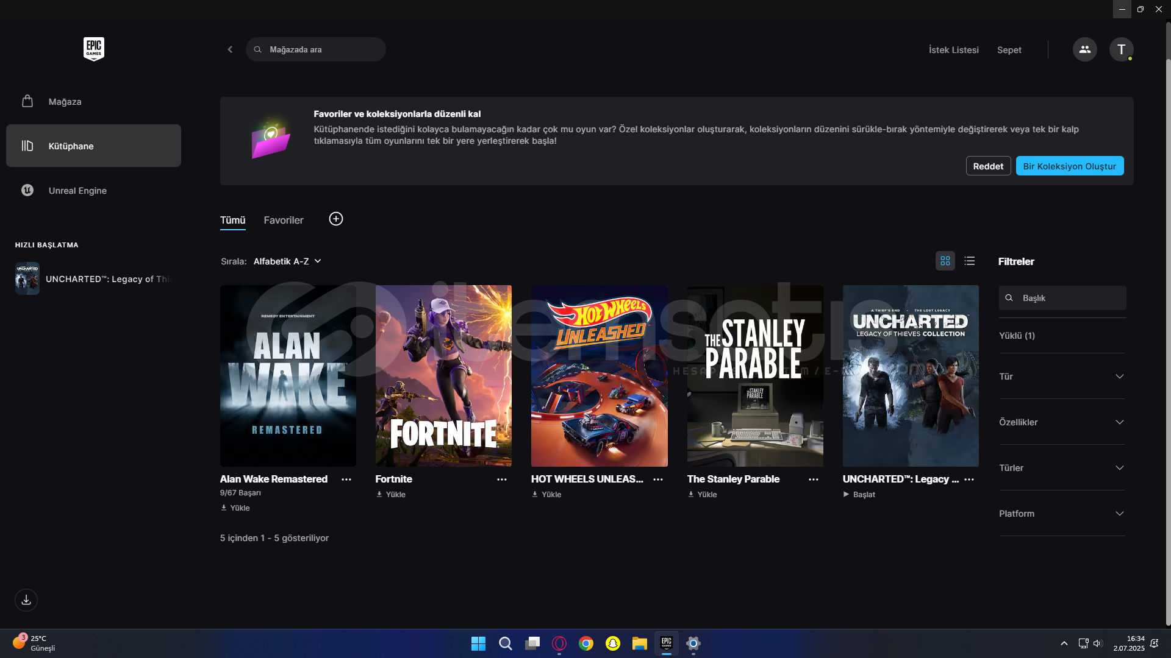Focus the Mağazada ara search field
Screen dimensions: 1171x658
tap(316, 49)
